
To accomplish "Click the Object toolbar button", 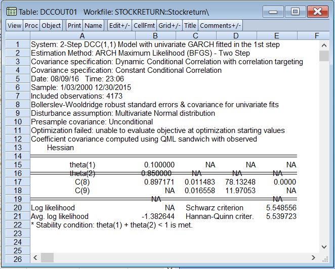I will (51, 25).
